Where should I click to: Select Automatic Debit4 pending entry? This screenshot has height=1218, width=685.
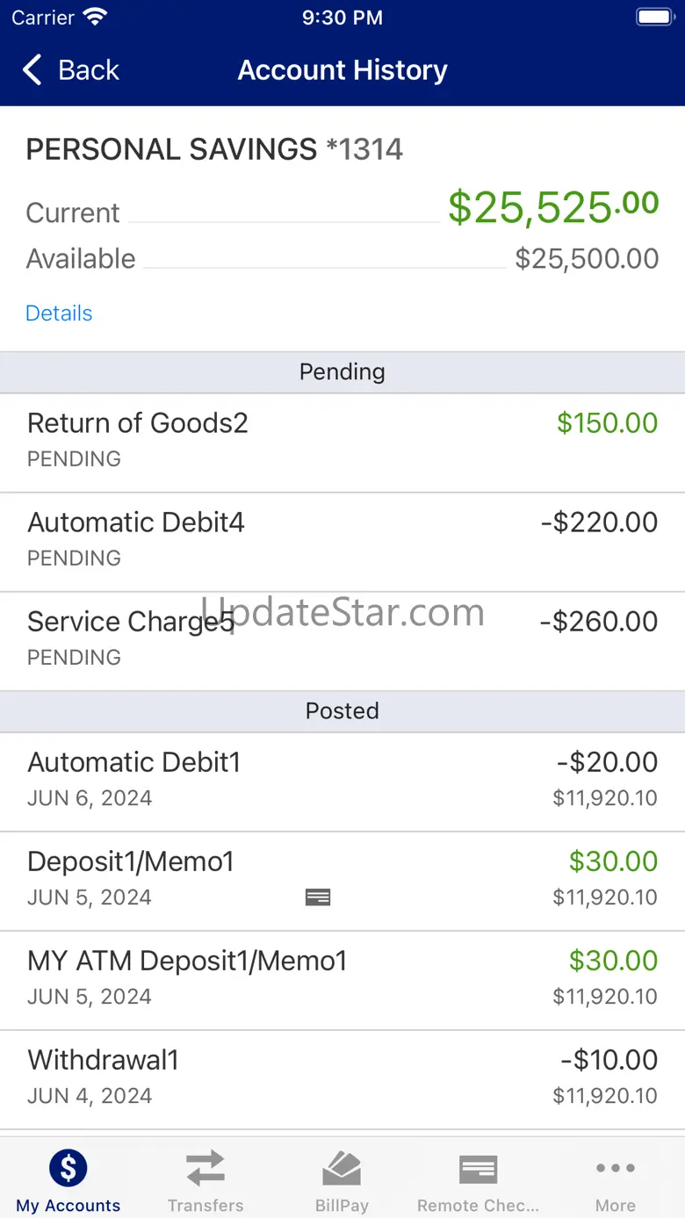coord(342,542)
